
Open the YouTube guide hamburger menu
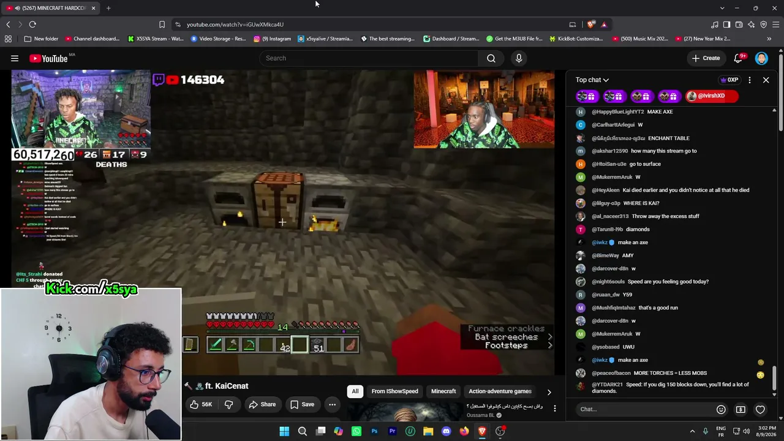coord(15,58)
